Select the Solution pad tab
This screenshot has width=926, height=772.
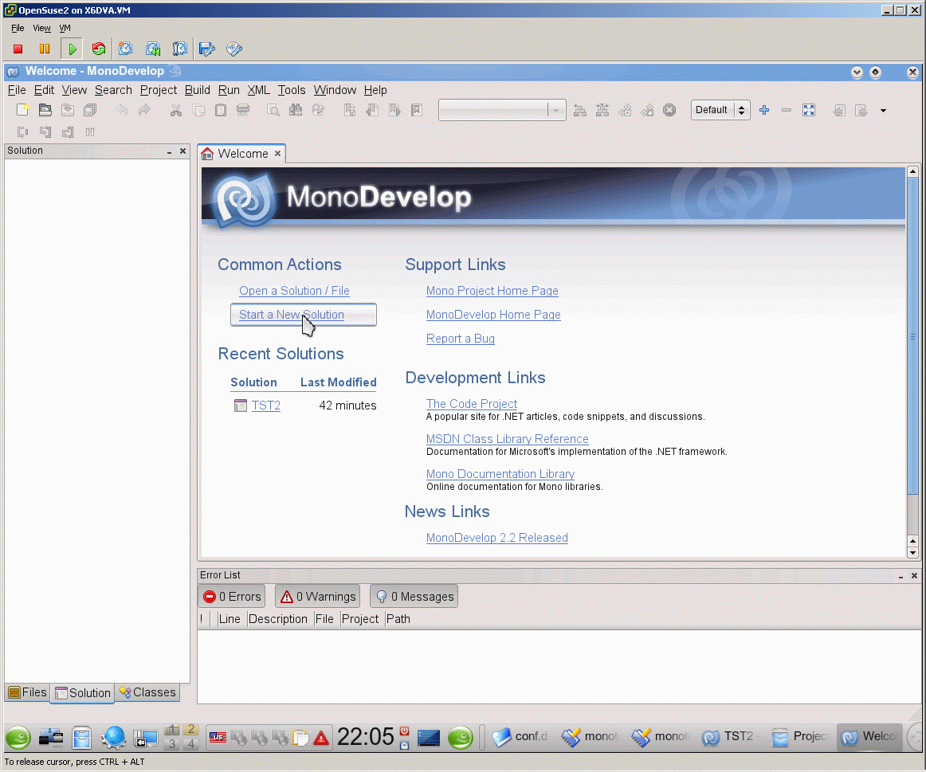pyautogui.click(x=83, y=693)
